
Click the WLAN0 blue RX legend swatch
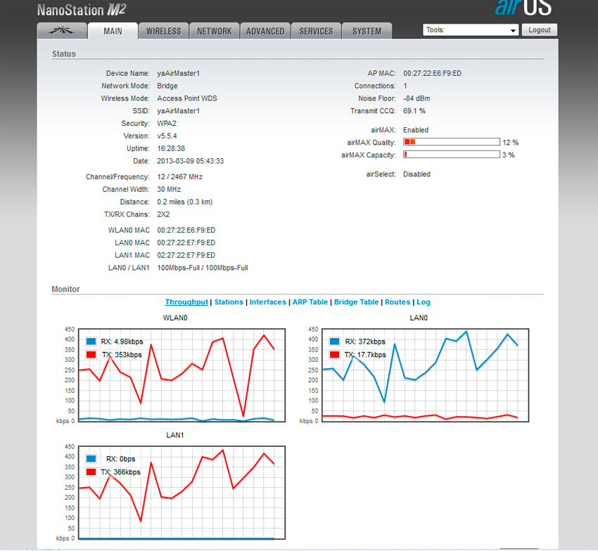point(91,342)
